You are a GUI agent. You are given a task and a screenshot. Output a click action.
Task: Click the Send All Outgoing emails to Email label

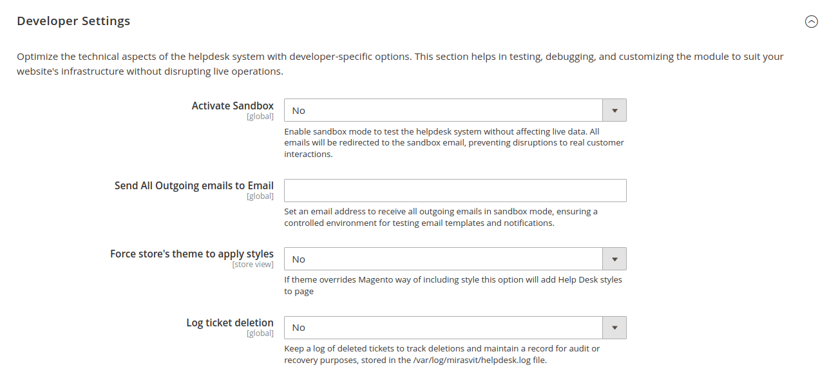[194, 185]
